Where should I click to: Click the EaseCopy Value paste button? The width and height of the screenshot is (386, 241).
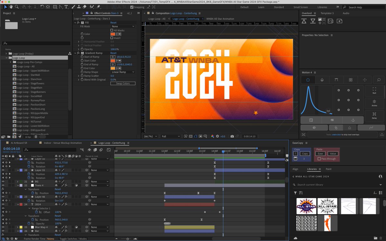click(333, 153)
